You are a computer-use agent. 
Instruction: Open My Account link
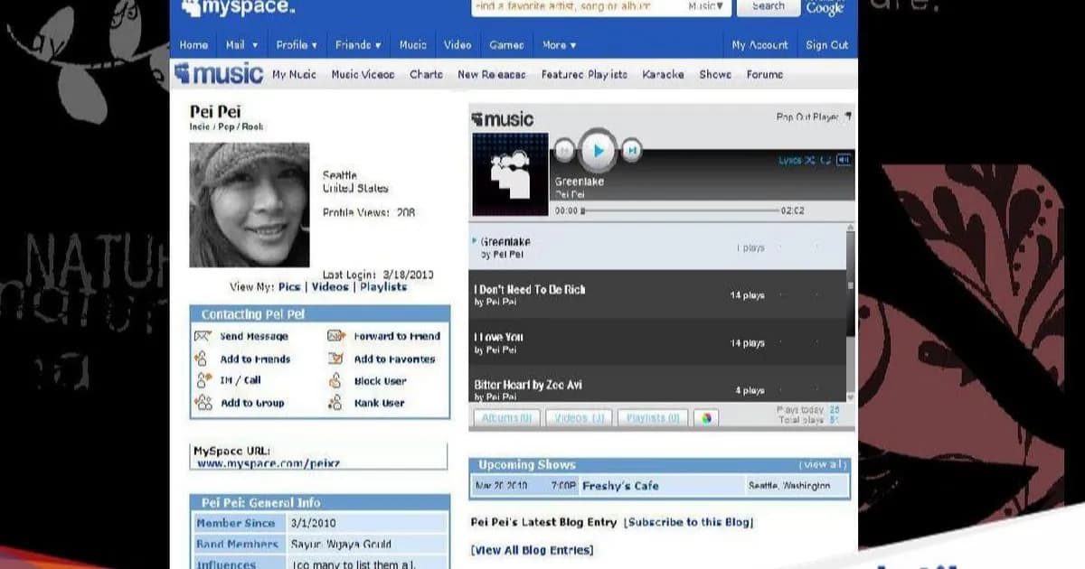click(759, 44)
